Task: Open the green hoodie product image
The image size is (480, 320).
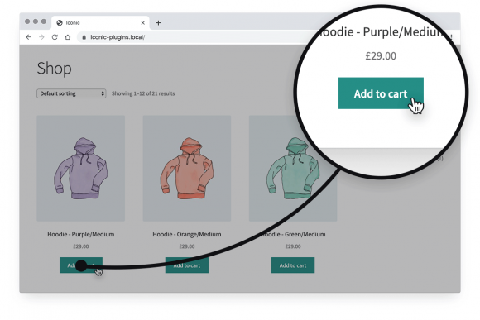Action: point(293,168)
